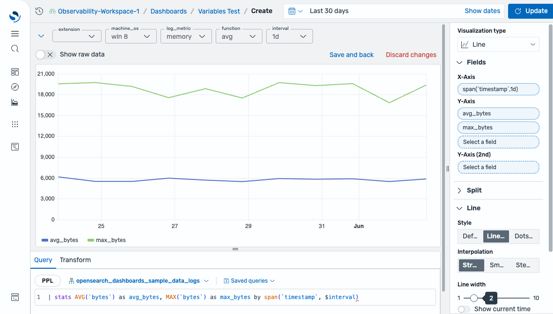Select Default line style

coord(470,236)
